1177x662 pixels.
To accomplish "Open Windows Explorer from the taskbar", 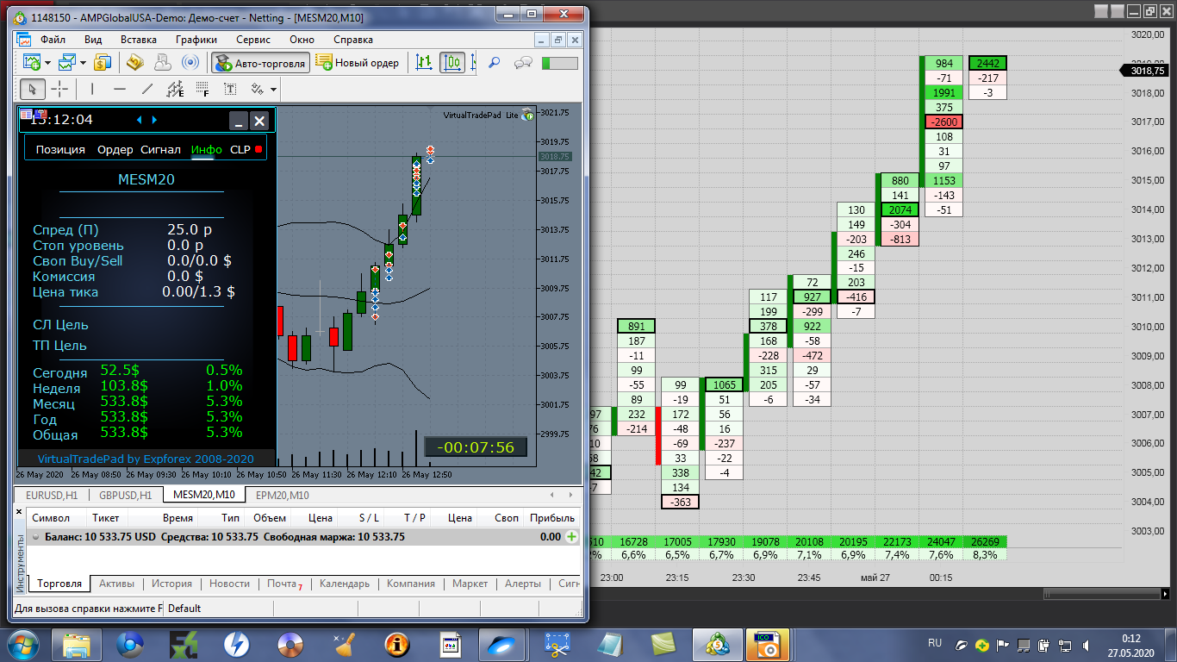I will (77, 644).
